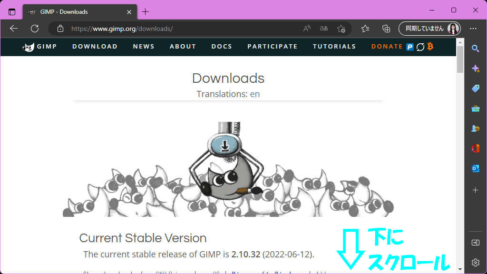
Task: Open the Outlook sidebar icon
Action: pyautogui.click(x=475, y=169)
